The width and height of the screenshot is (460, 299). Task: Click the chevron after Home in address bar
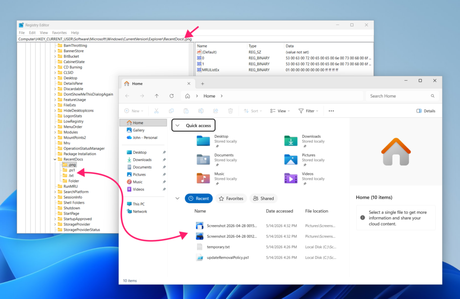click(221, 96)
